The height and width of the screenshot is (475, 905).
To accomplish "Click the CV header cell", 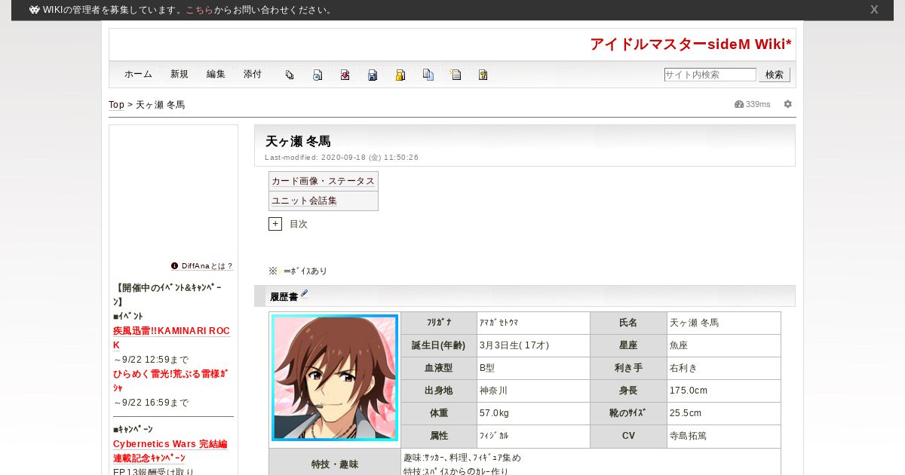I will [x=628, y=436].
